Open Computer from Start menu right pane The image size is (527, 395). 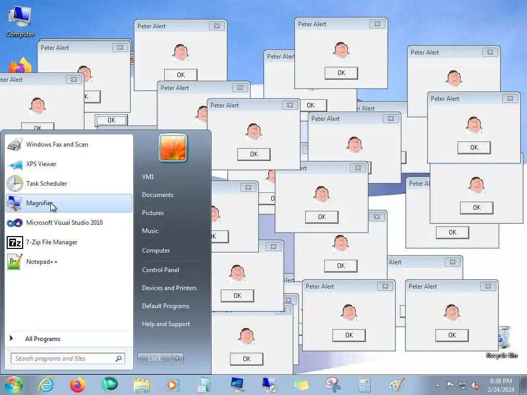click(x=156, y=250)
